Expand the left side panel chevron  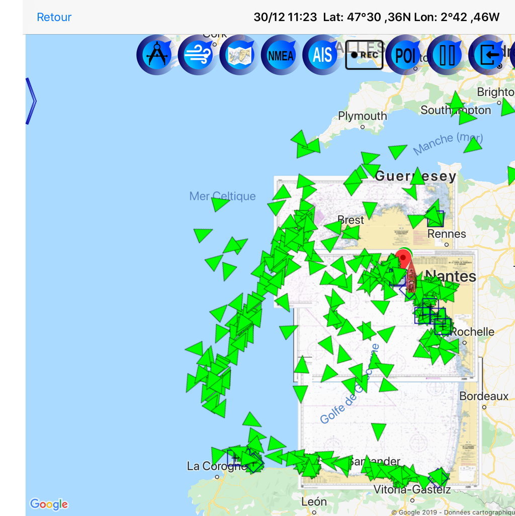pos(31,101)
